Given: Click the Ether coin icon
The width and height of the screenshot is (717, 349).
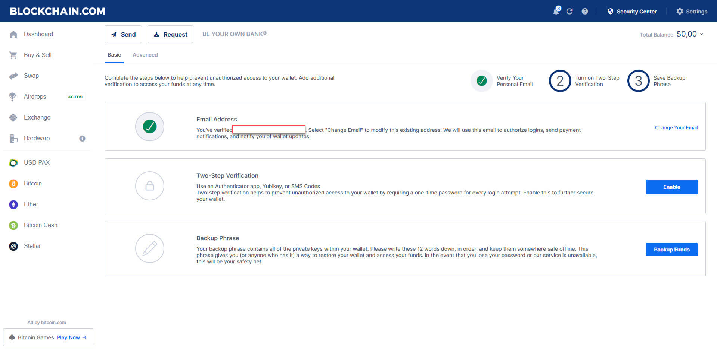Looking at the screenshot, I should [13, 204].
